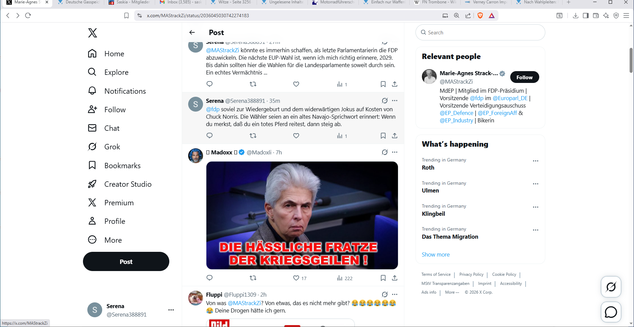This screenshot has height=327, width=634.
Task: Like Serena's @fdp reply from 35m ago
Action: [296, 136]
